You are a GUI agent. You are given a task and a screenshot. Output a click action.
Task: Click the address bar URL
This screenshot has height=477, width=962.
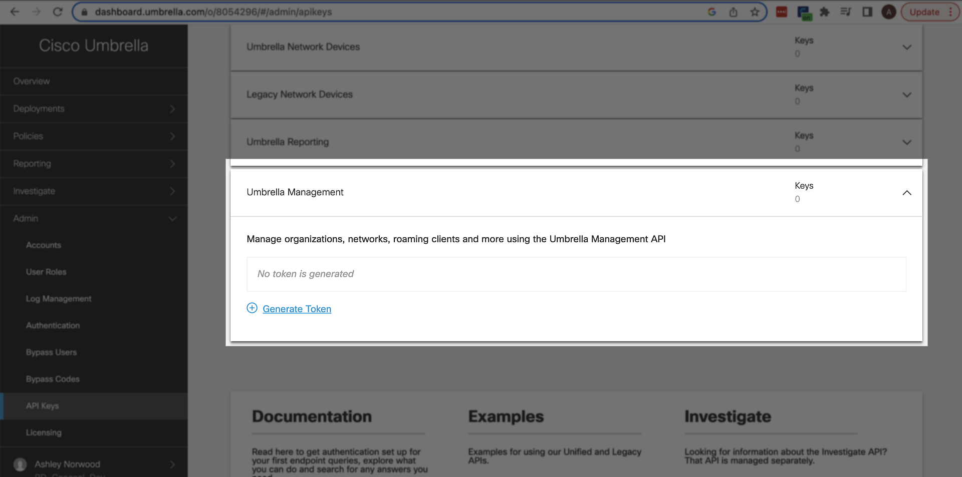pos(213,12)
